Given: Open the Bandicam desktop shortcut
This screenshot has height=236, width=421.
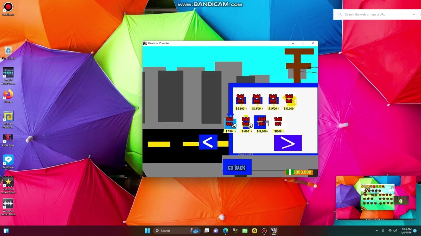Looking at the screenshot, I should [x=8, y=9].
